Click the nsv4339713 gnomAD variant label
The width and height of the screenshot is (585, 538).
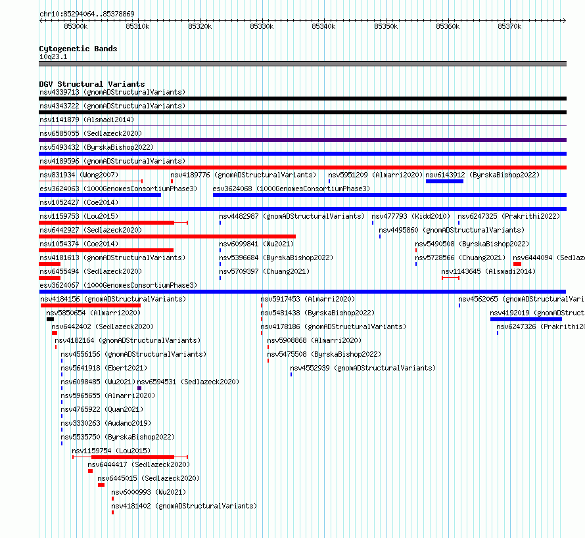[112, 92]
